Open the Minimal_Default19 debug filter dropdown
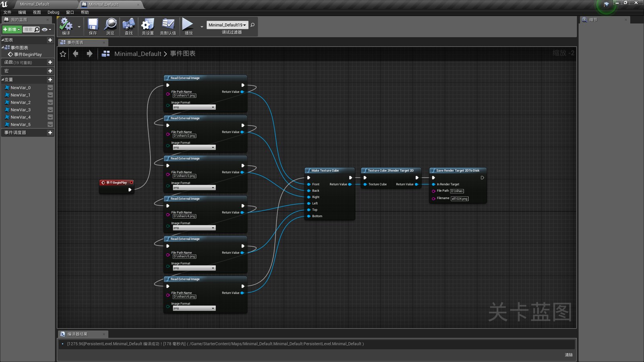 tap(227, 25)
